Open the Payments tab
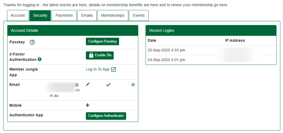Image resolution: width=283 pixels, height=133 pixels. coord(64,15)
